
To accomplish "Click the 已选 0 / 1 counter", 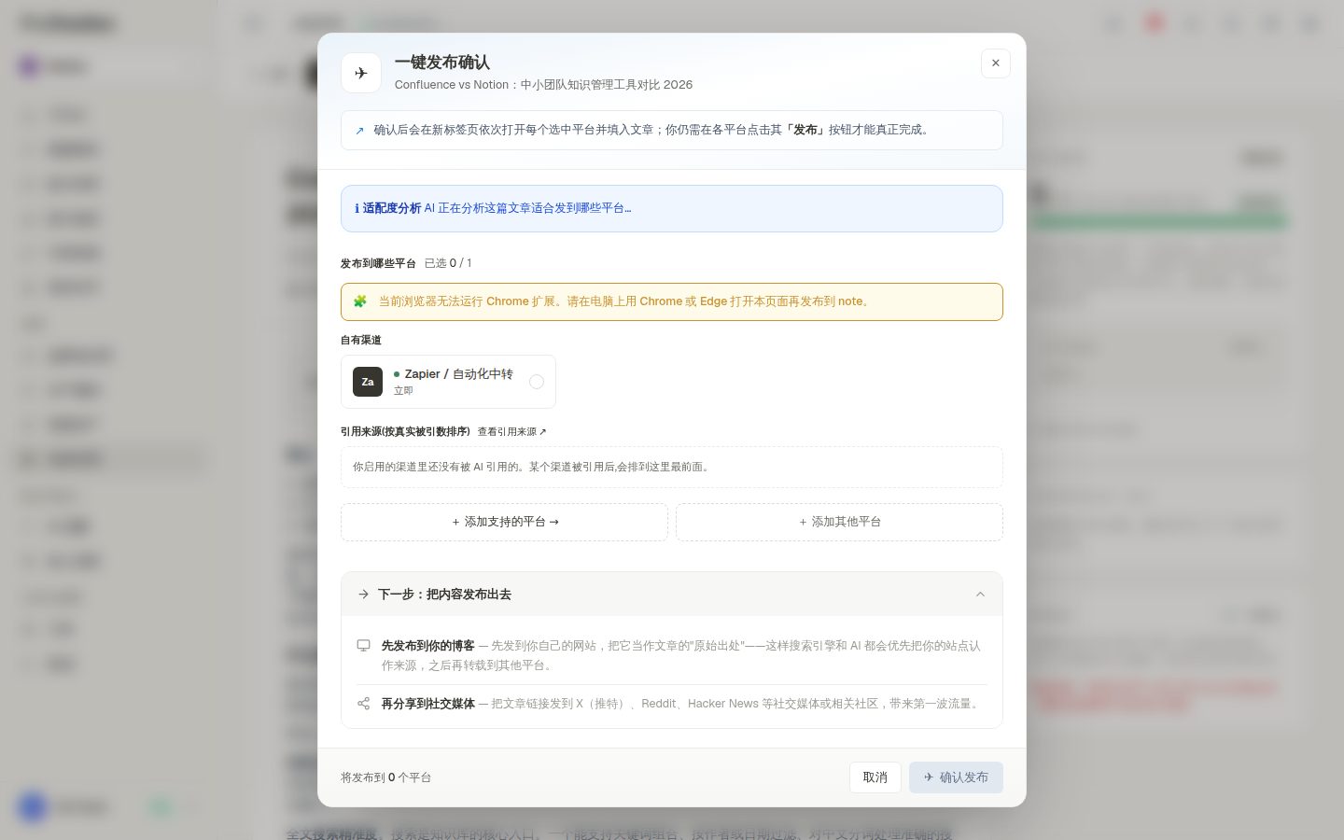I will (x=448, y=263).
